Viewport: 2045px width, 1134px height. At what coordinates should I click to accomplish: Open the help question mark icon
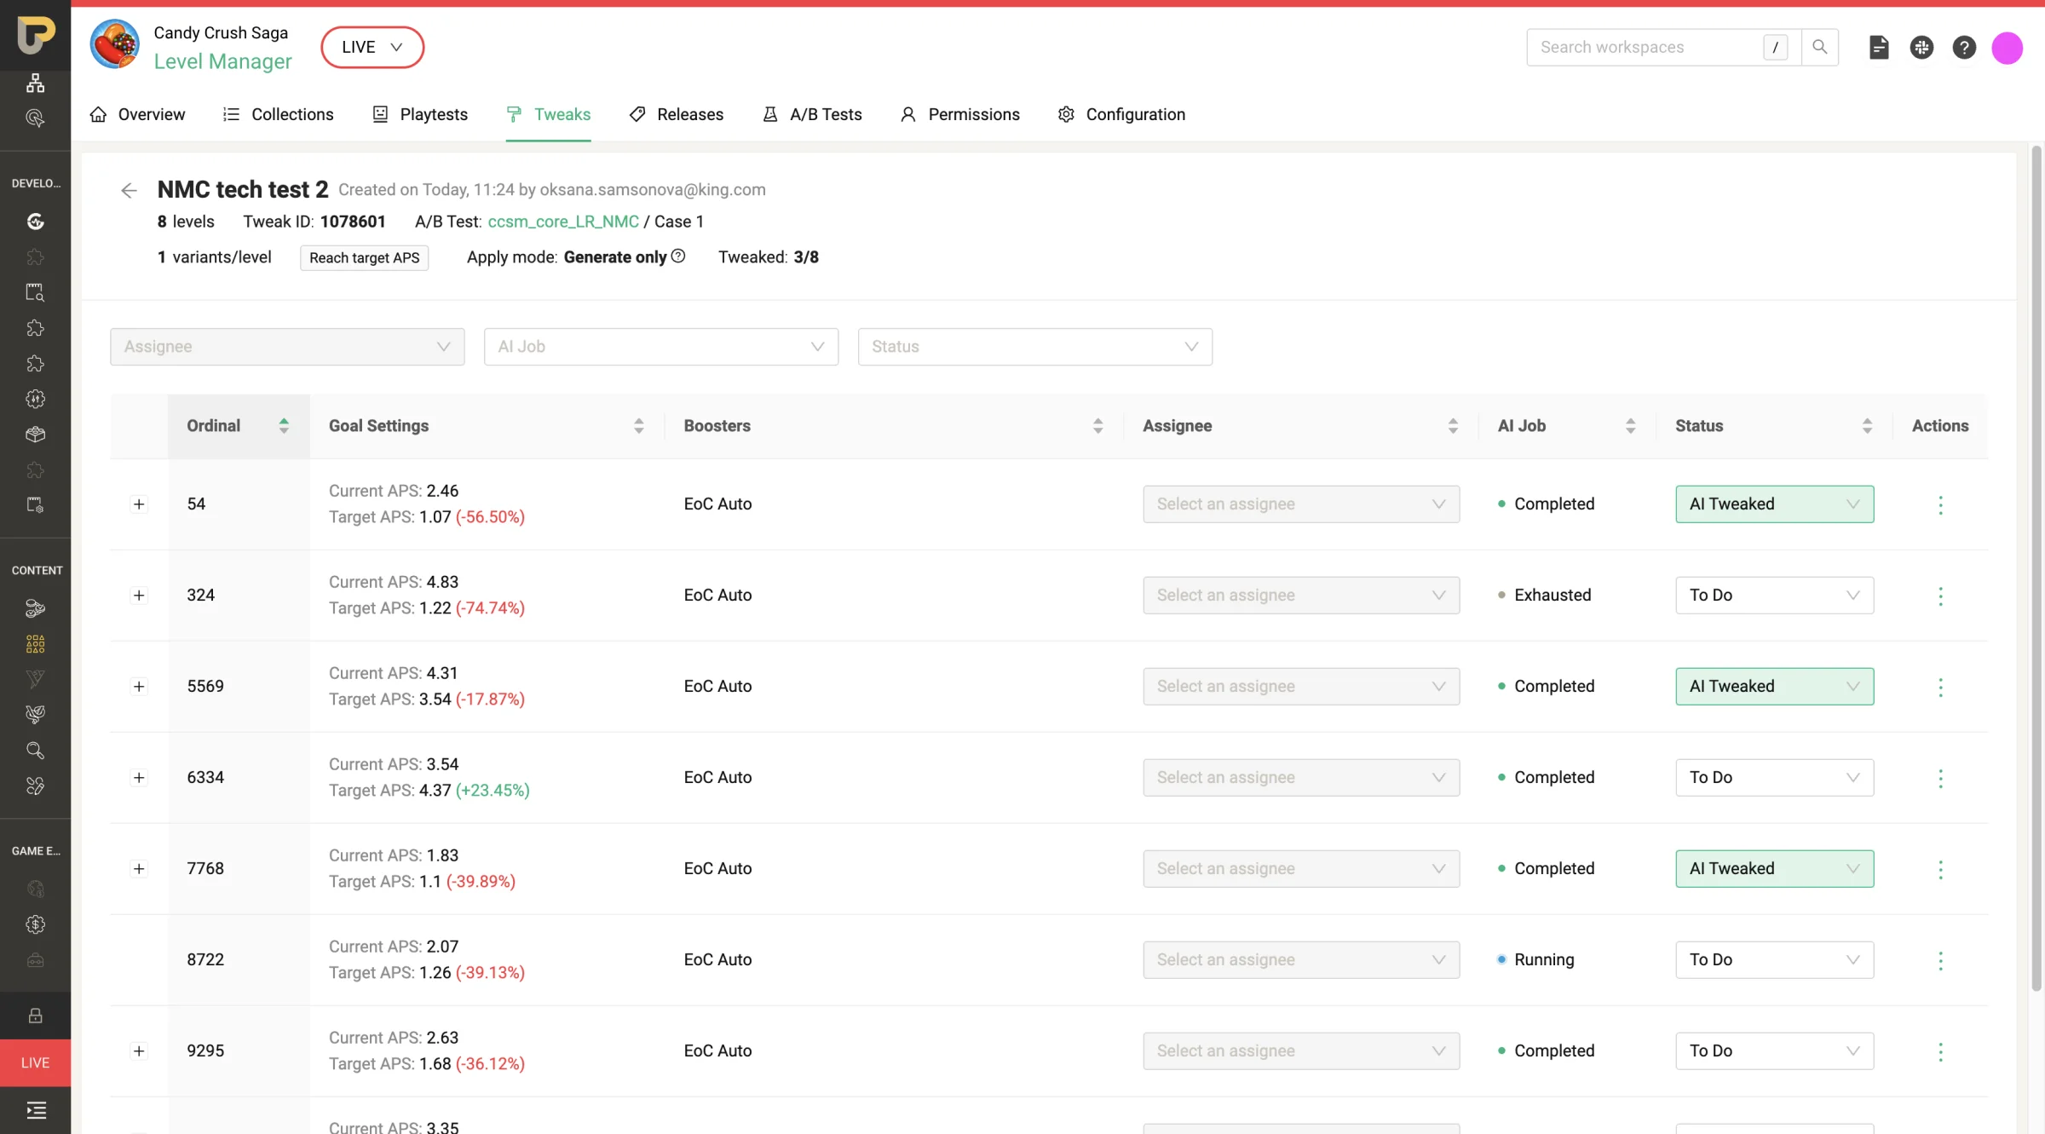pos(1964,48)
